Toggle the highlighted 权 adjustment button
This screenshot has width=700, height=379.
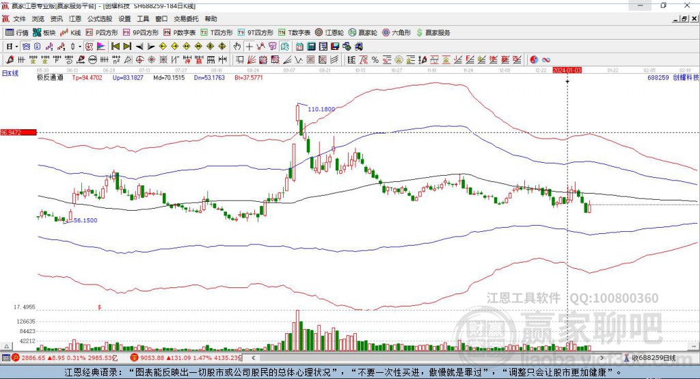pos(89,46)
